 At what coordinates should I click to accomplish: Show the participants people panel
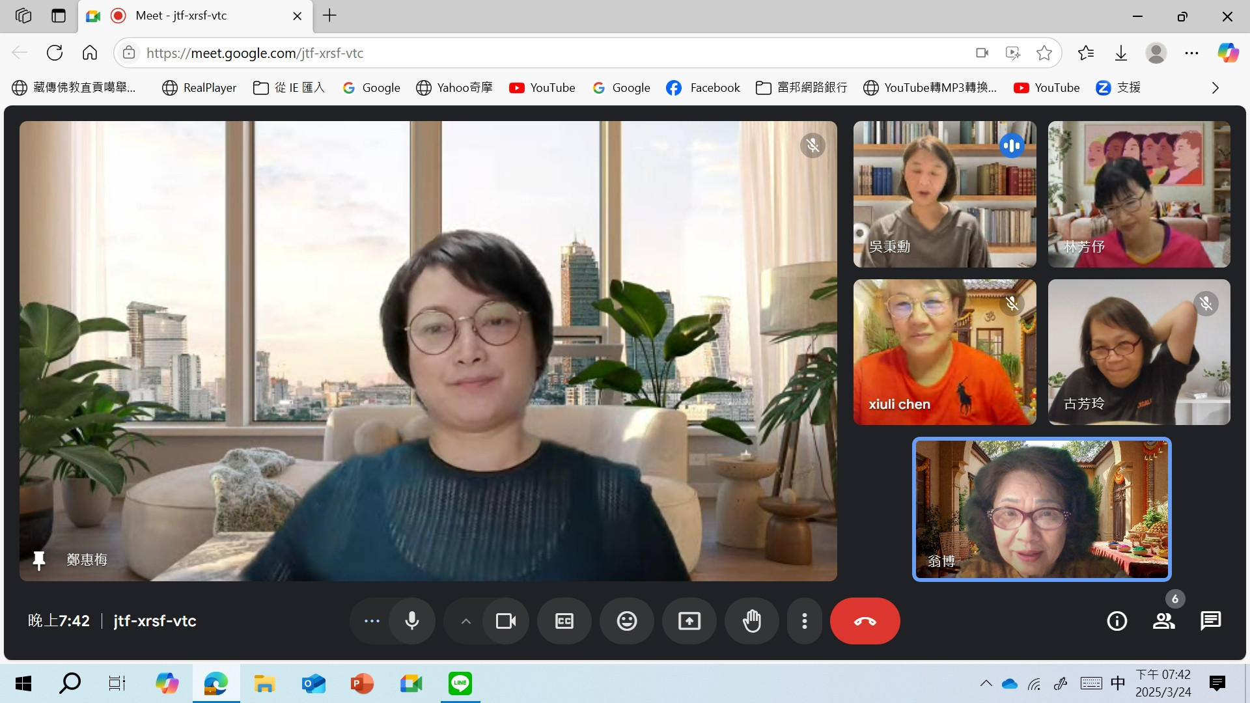click(x=1163, y=621)
